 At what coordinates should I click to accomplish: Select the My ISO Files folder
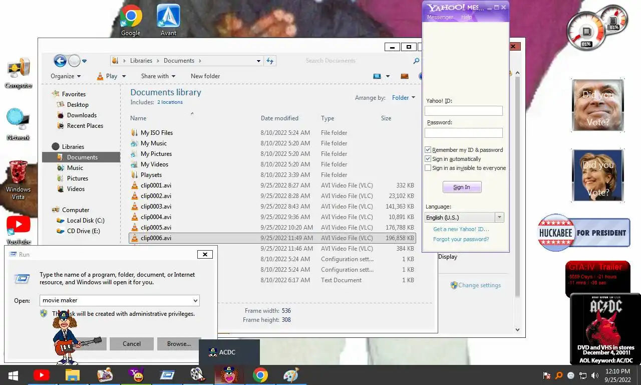coord(272,133)
